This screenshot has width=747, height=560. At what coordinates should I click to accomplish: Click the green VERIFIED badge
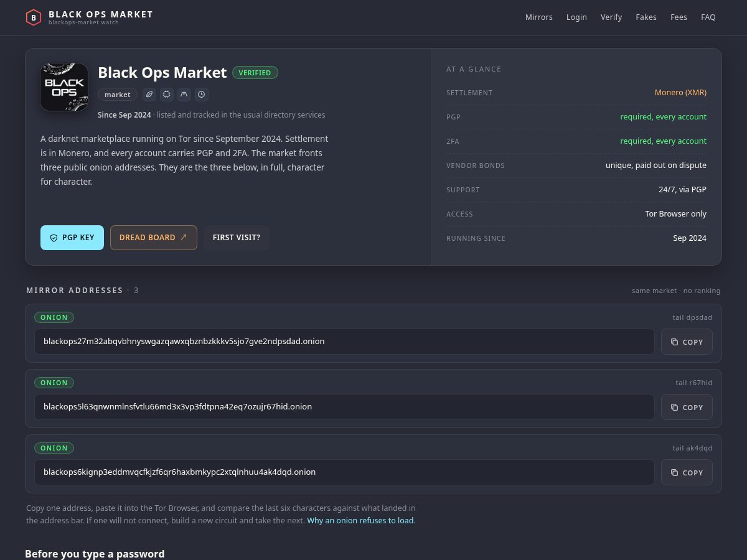[x=255, y=73]
